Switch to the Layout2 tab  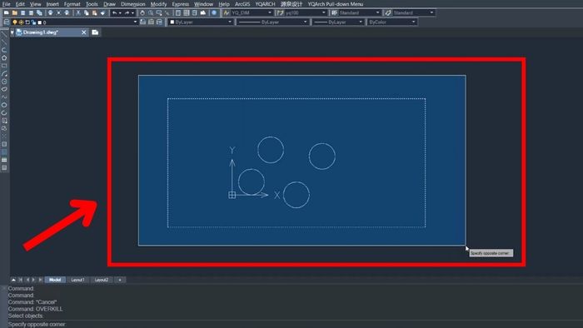[101, 280]
